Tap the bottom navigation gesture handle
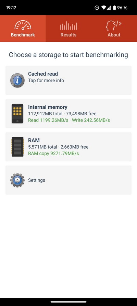 pyautogui.click(x=68, y=302)
